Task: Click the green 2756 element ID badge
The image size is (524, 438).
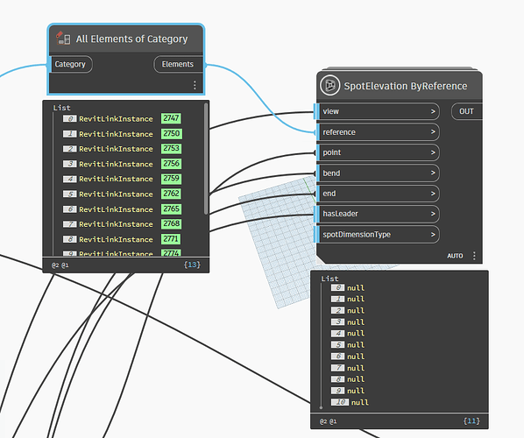Action: point(171,163)
